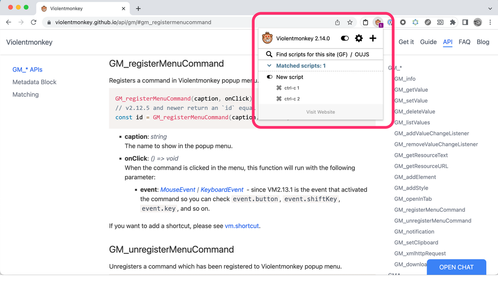Find scripts for this site (GF)
498x283 pixels.
[312, 54]
